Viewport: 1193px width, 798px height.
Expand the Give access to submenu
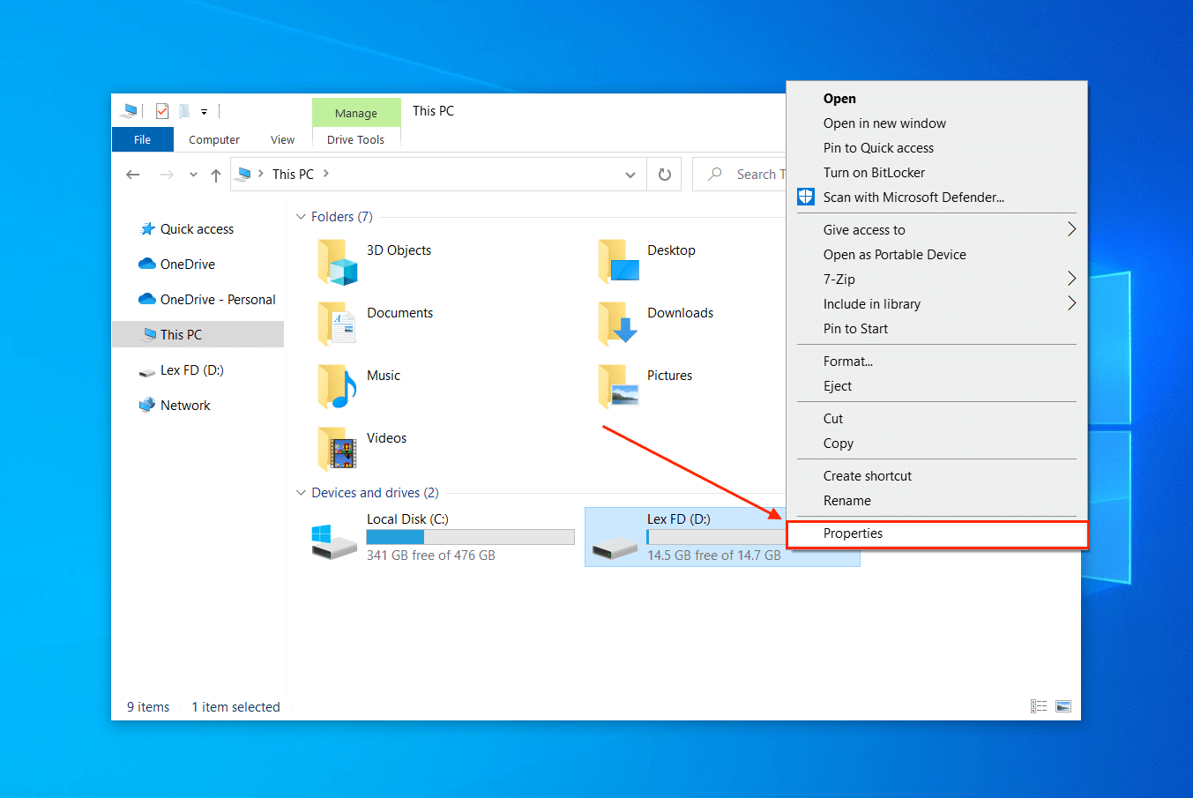(864, 229)
